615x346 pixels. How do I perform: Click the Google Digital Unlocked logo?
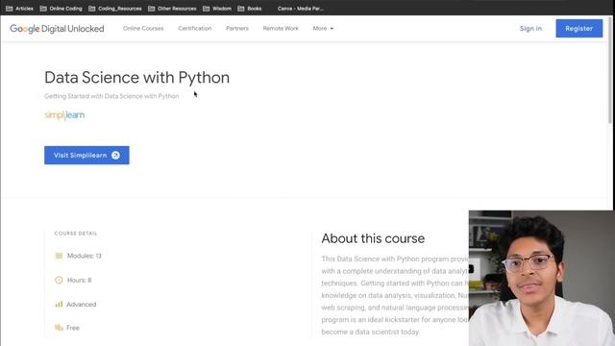[57, 29]
